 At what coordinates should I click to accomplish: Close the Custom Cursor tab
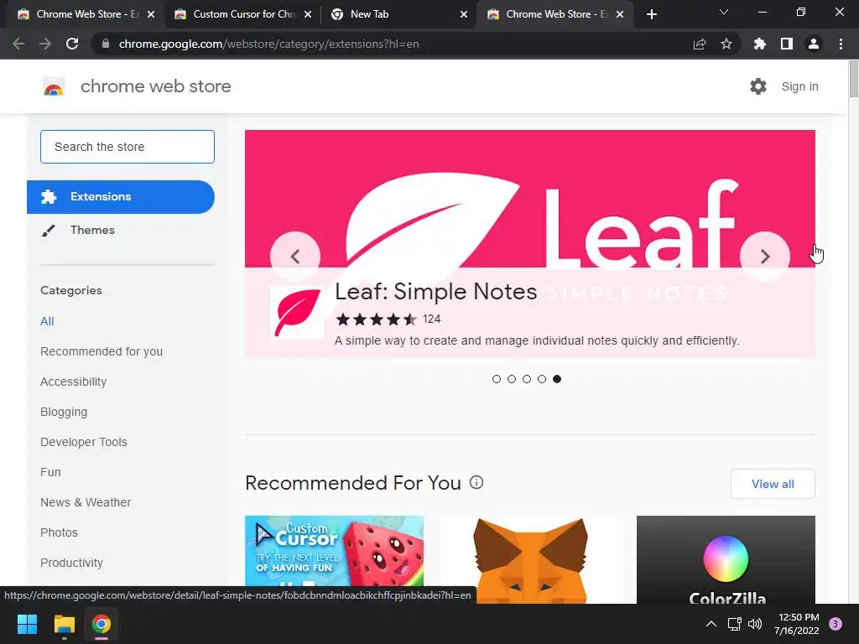pyautogui.click(x=308, y=14)
